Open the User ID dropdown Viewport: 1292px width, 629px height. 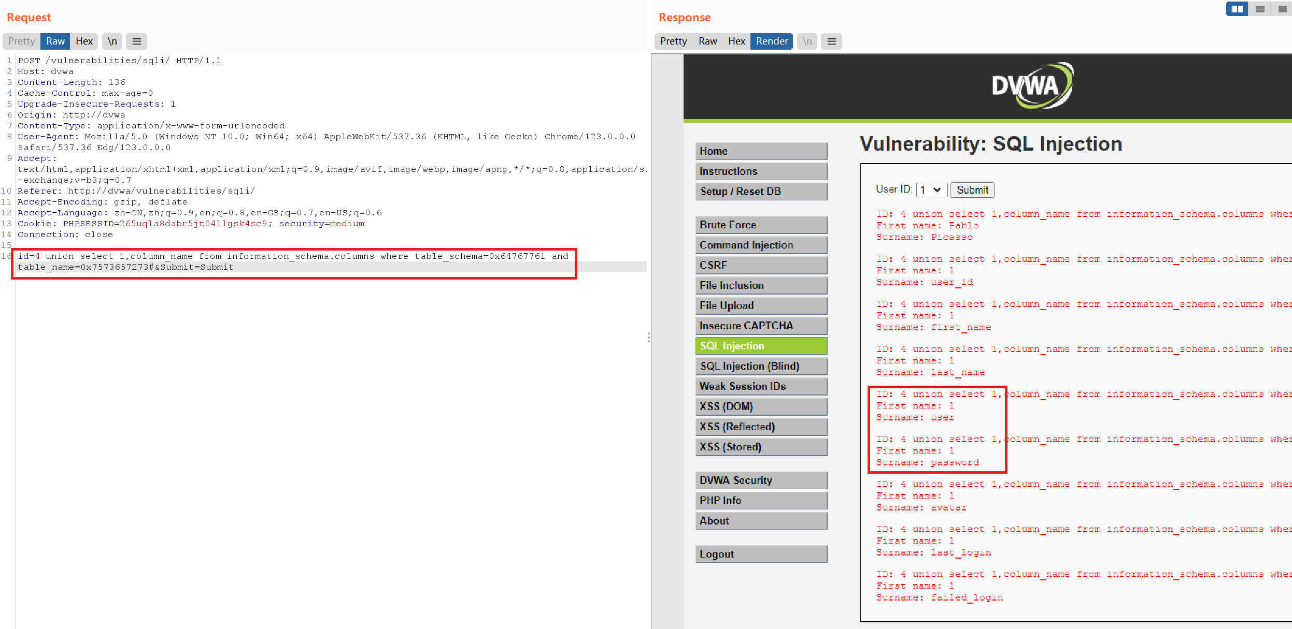pyautogui.click(x=931, y=190)
